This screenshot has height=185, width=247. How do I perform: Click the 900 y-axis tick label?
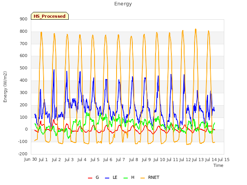coord(24,19)
